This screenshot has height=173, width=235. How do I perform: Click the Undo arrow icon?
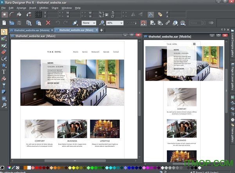point(58,23)
